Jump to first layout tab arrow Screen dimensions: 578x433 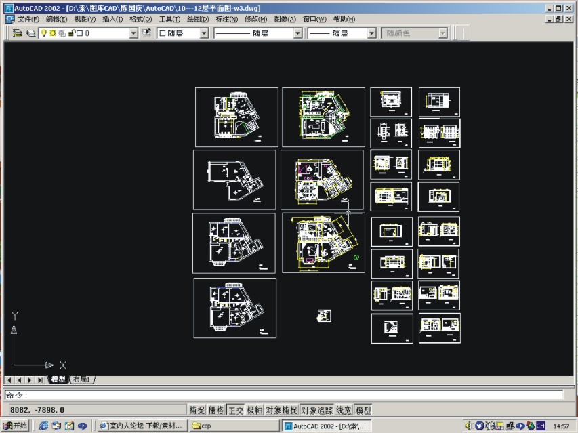coord(9,379)
